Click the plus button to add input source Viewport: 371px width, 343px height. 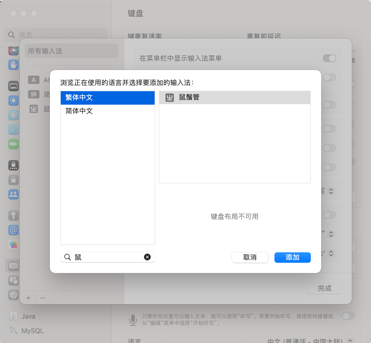click(x=28, y=298)
